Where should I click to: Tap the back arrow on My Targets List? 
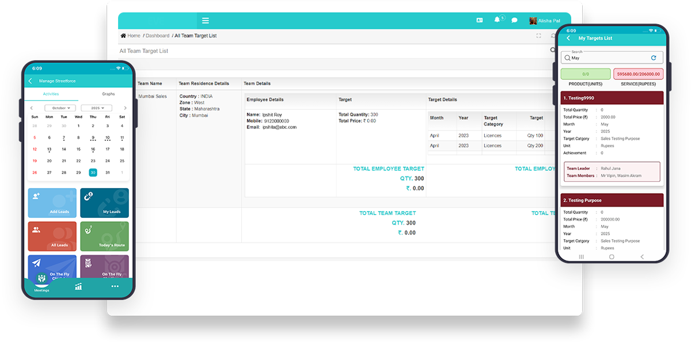pyautogui.click(x=568, y=38)
